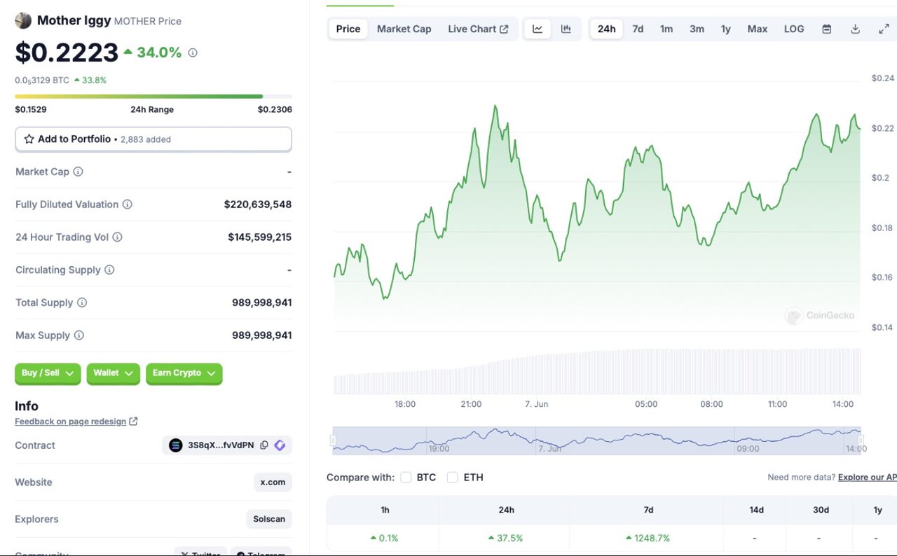The width and height of the screenshot is (897, 556).
Task: Click the 14d column header
Action: pyautogui.click(x=756, y=510)
